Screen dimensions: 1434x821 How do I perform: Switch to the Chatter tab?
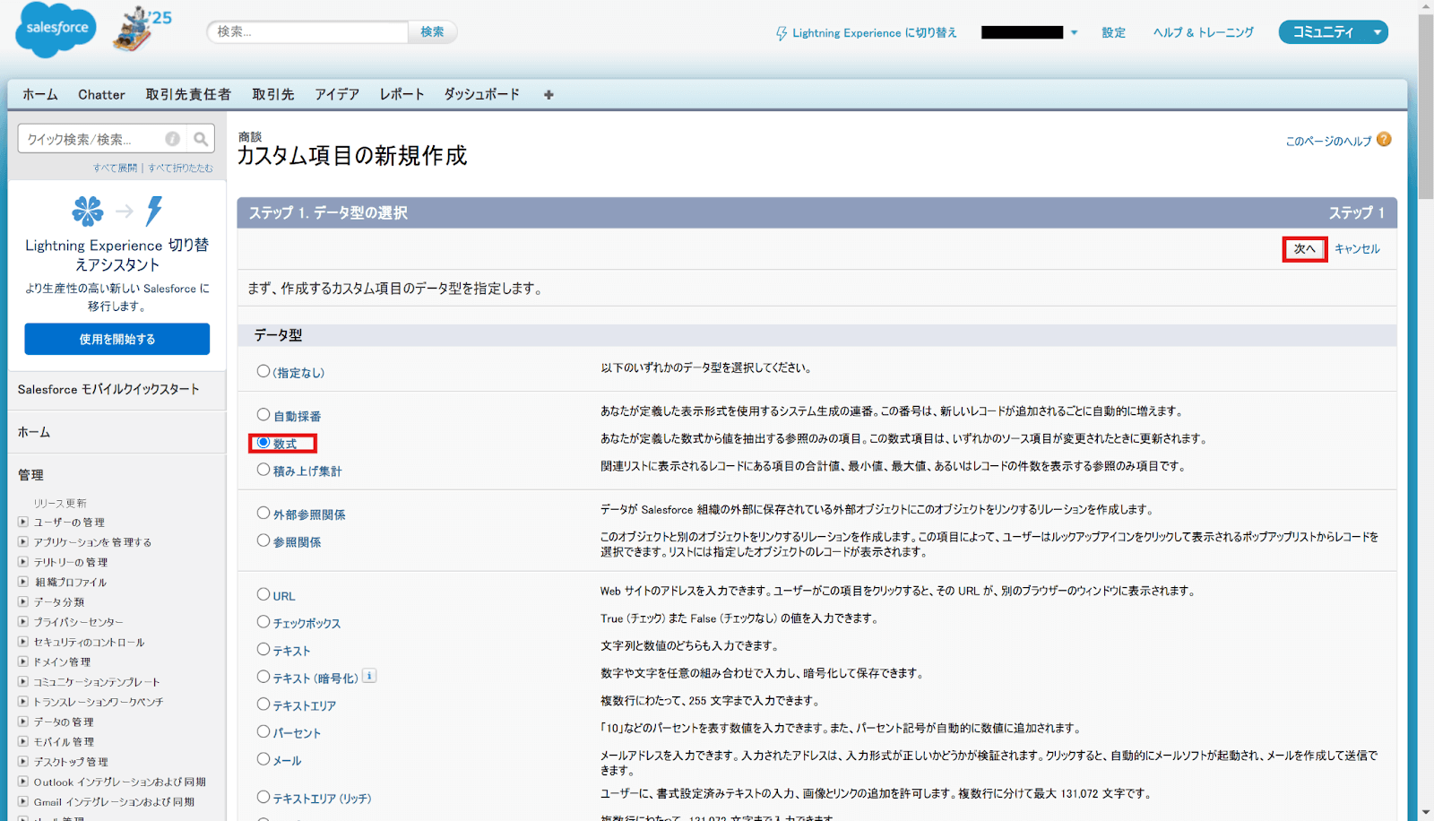[x=101, y=94]
